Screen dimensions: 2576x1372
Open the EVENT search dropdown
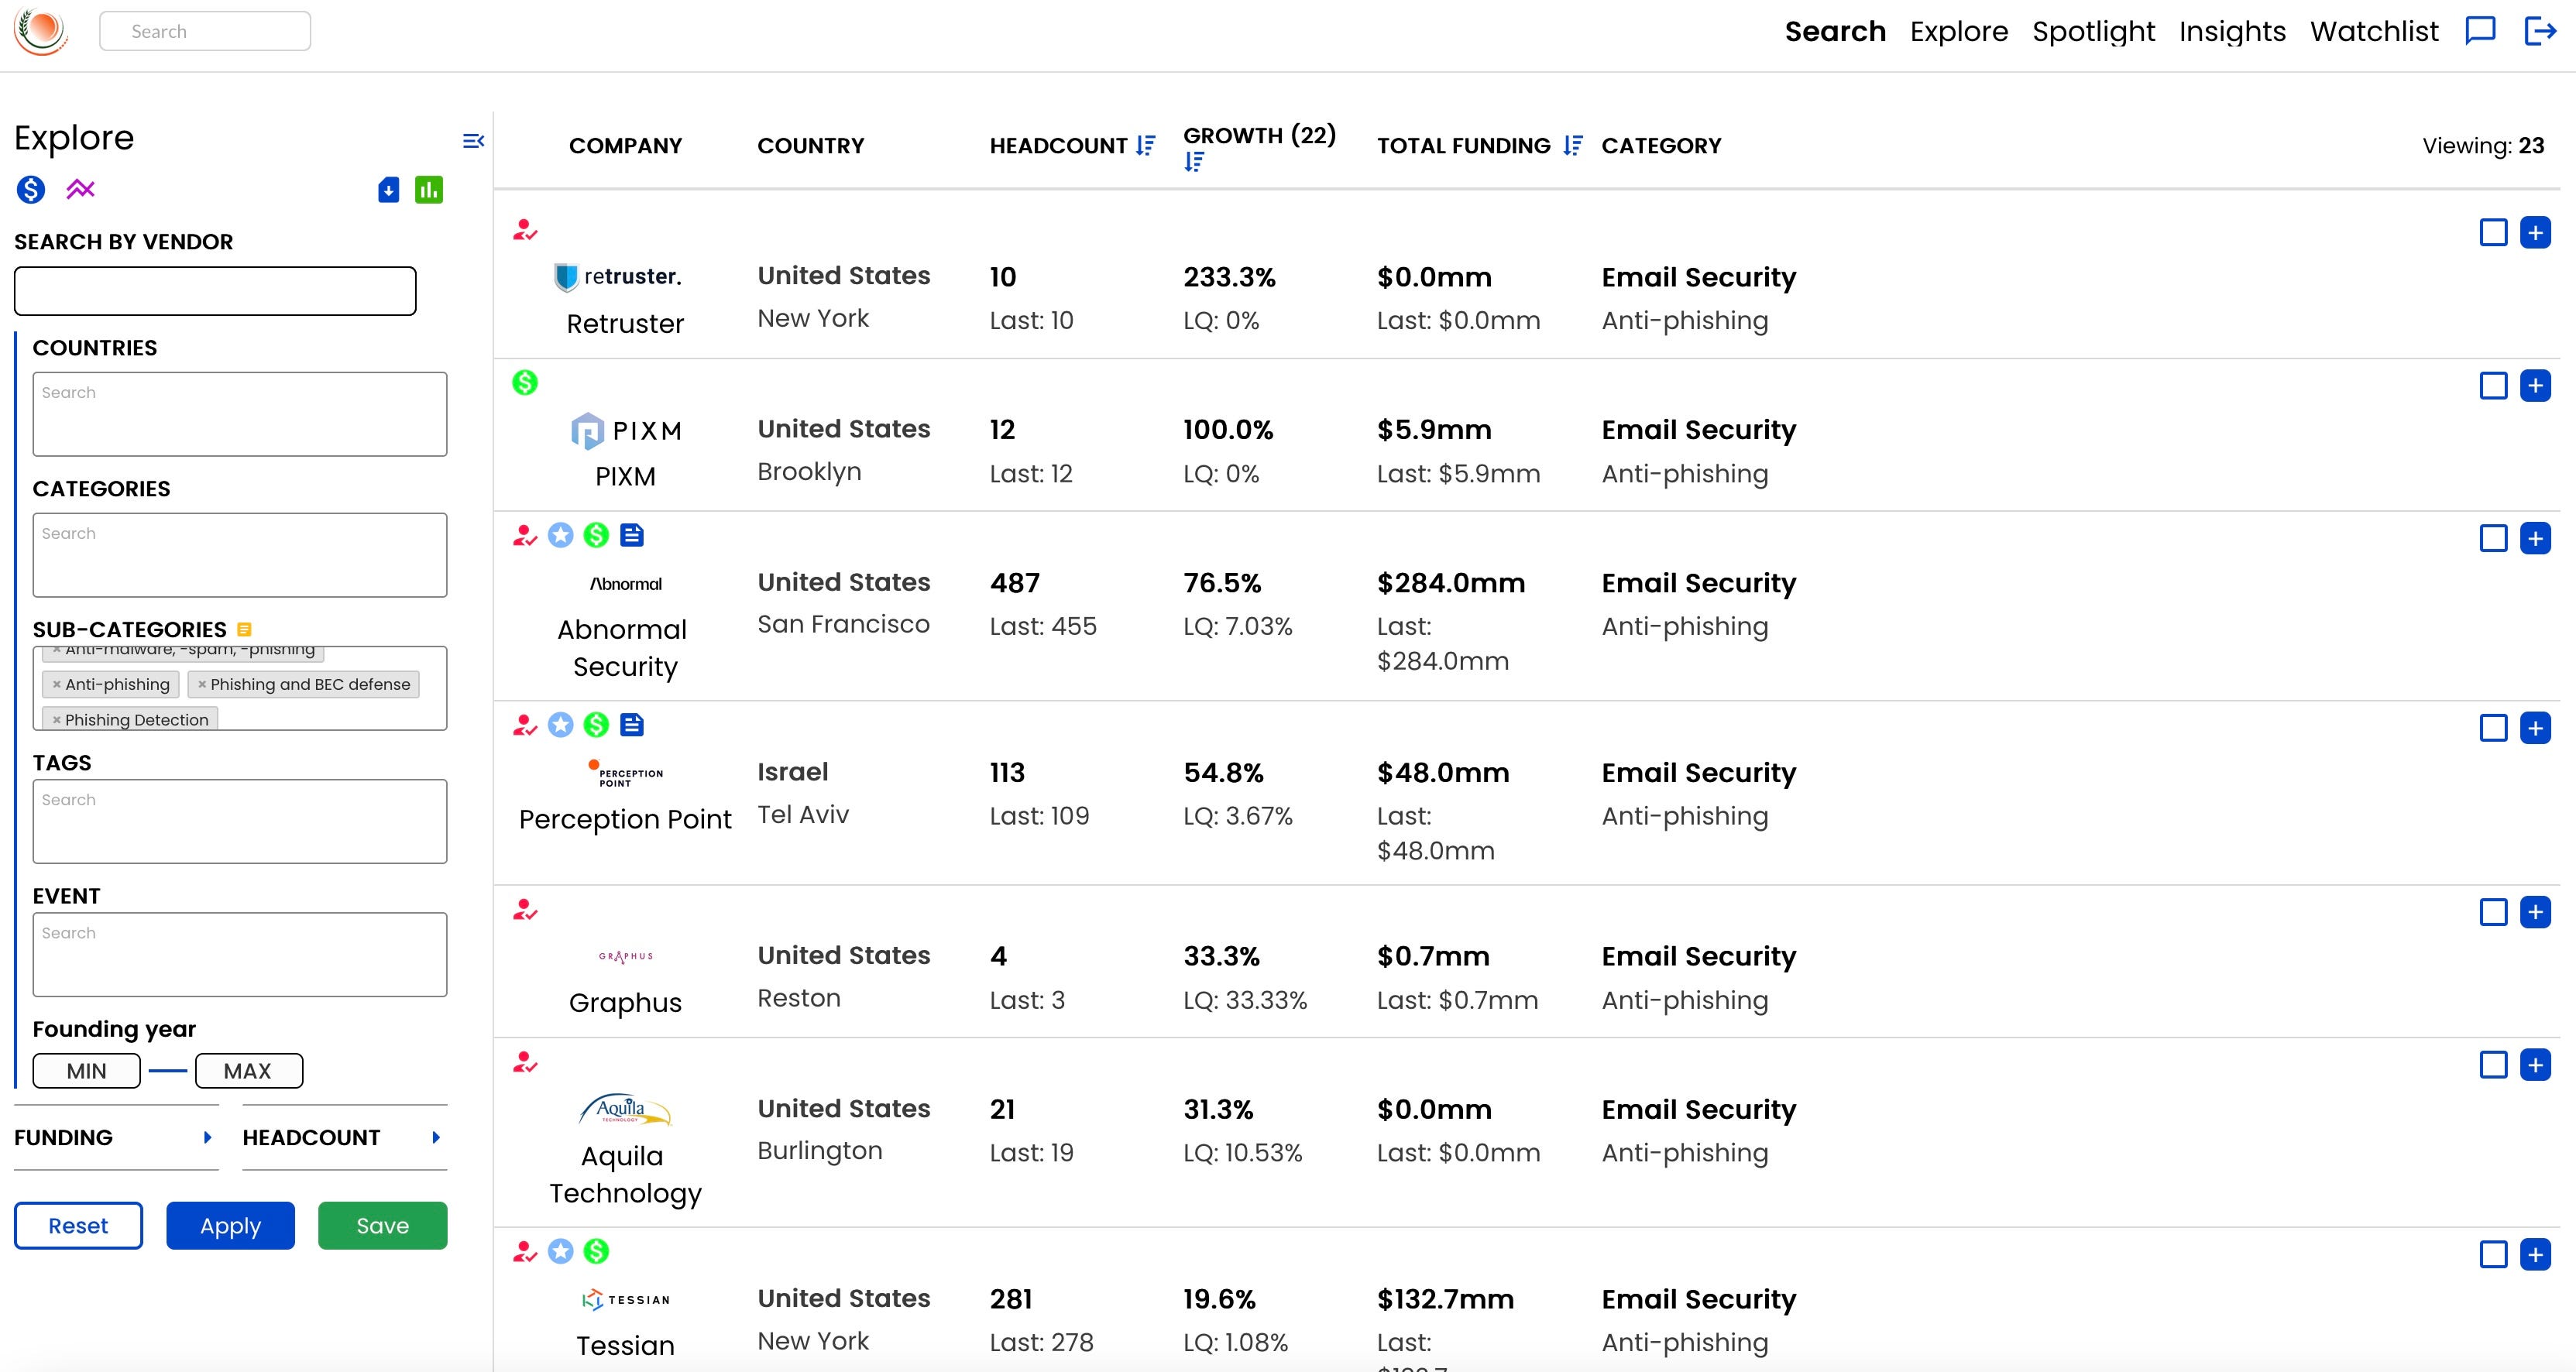[x=240, y=954]
